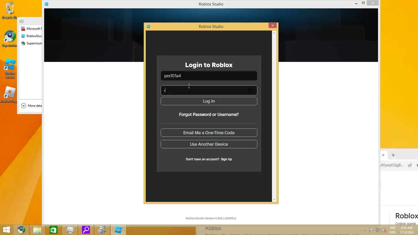Open ENG INTL keyboard language indicator
418x235 pixels.
pyautogui.click(x=393, y=230)
